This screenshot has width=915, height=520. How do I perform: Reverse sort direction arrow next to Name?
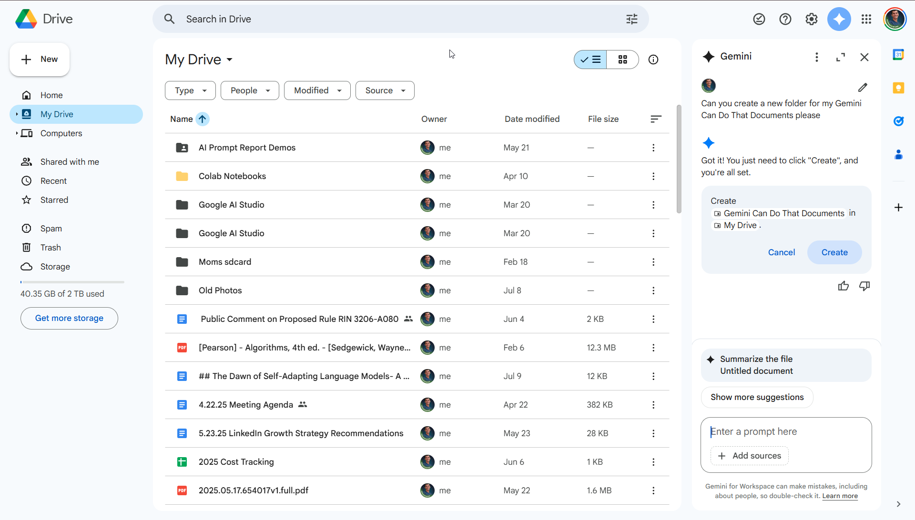[203, 119]
